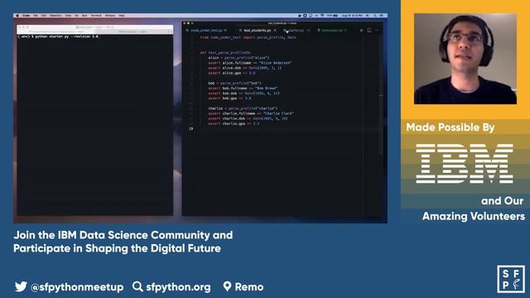Click charlie = parse_profile("charlie") line
Viewport: 530px width, 298px height.
pyautogui.click(x=243, y=108)
